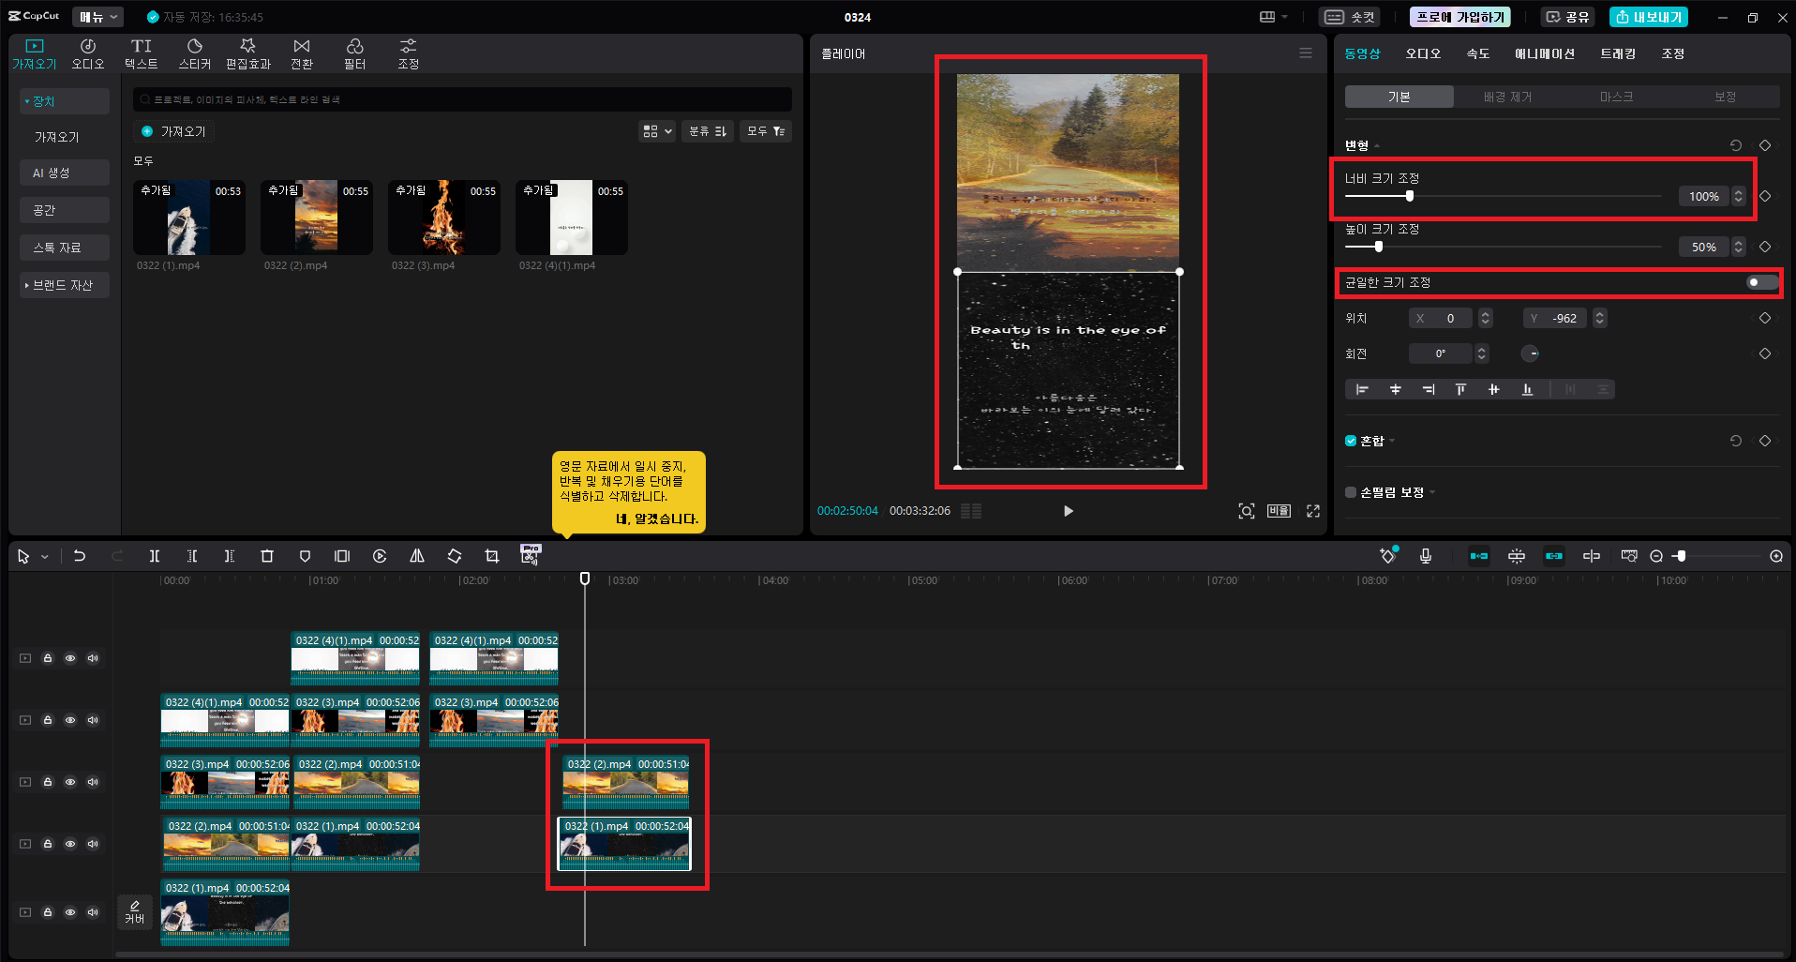Click the media search input field
The height and width of the screenshot is (962, 1796).
click(463, 99)
